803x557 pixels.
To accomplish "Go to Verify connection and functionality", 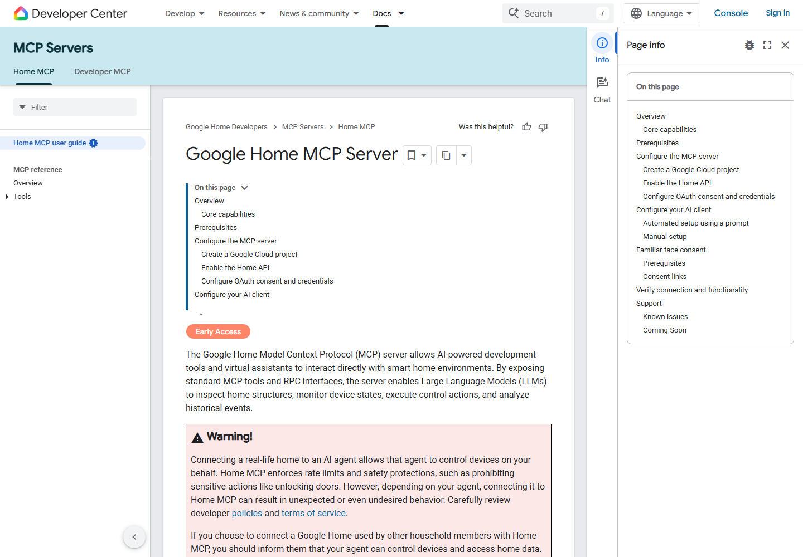I will click(x=692, y=290).
